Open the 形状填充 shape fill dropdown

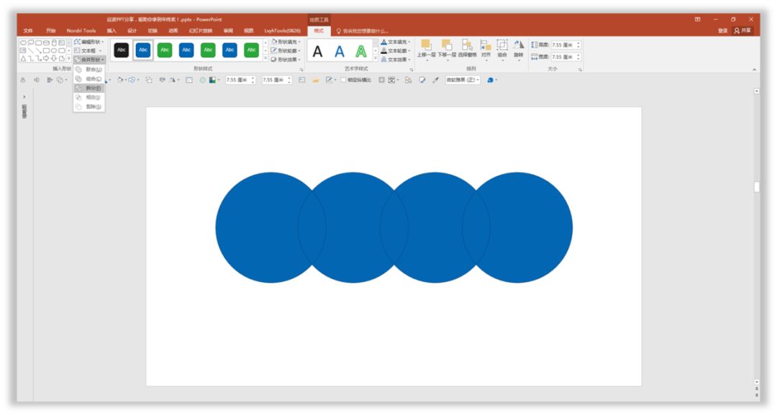click(x=286, y=42)
